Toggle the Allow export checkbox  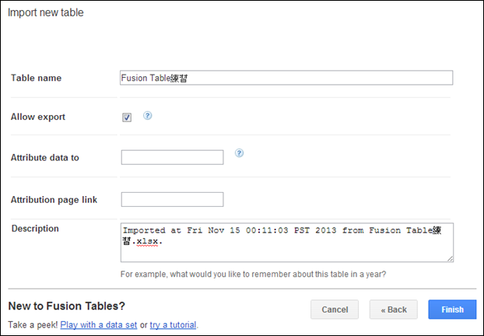coord(127,117)
